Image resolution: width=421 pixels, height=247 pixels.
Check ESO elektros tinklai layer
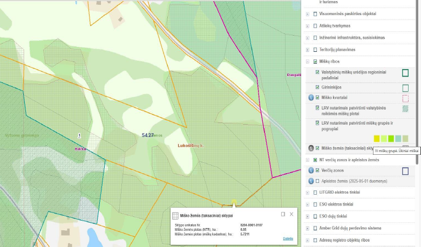(315, 204)
